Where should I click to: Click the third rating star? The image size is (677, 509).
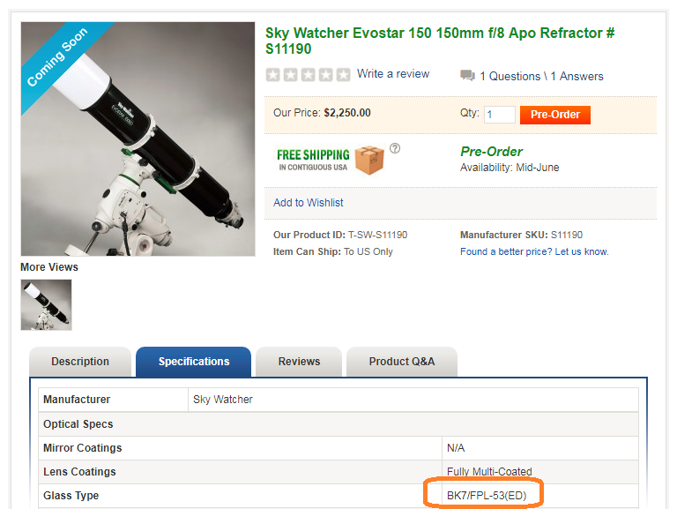[x=308, y=75]
